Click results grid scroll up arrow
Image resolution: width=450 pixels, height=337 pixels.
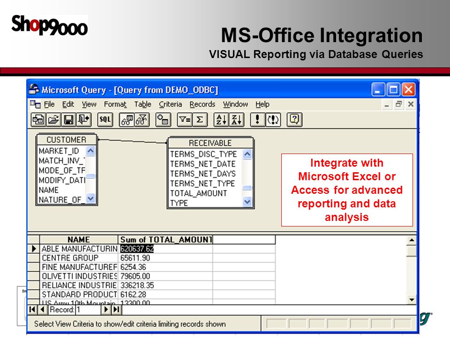tap(412, 240)
